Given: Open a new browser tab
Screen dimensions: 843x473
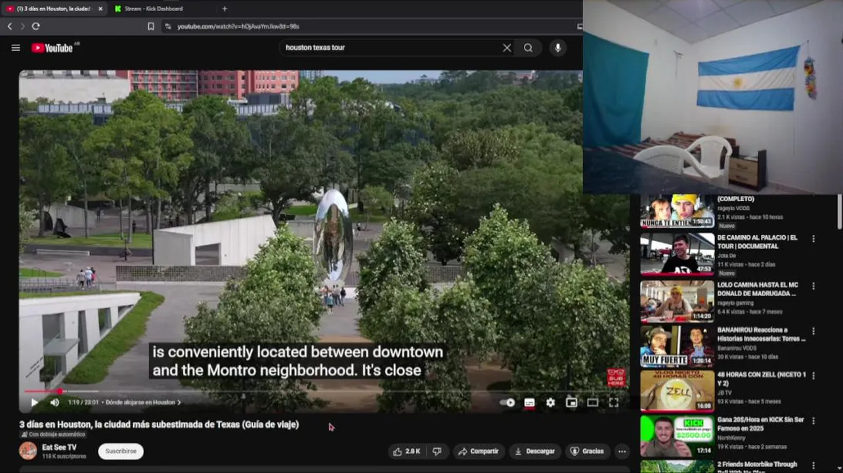Looking at the screenshot, I should point(225,9).
